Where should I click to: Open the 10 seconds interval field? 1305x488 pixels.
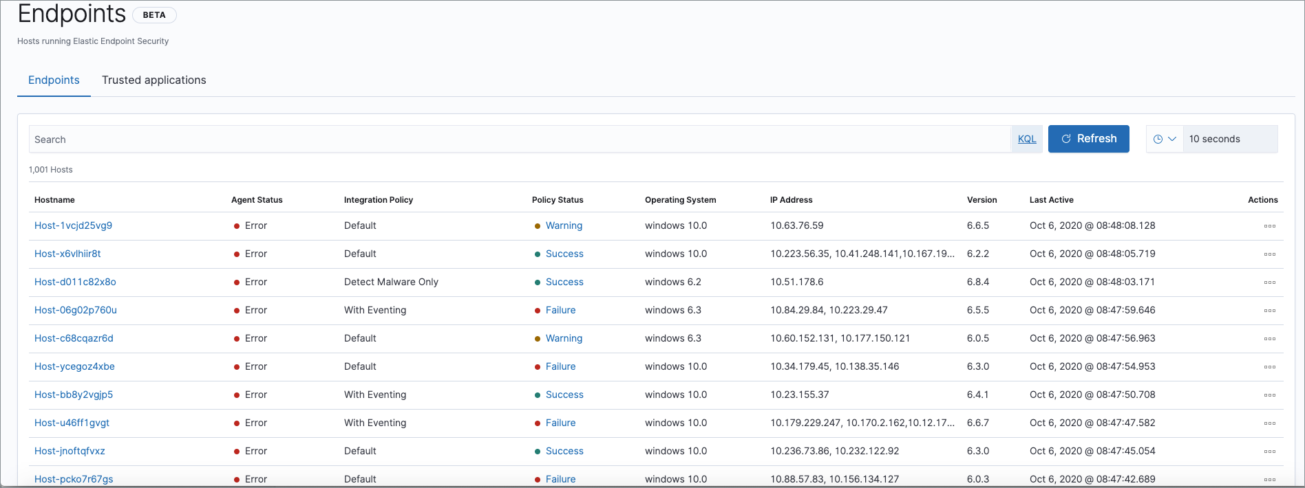(1229, 139)
